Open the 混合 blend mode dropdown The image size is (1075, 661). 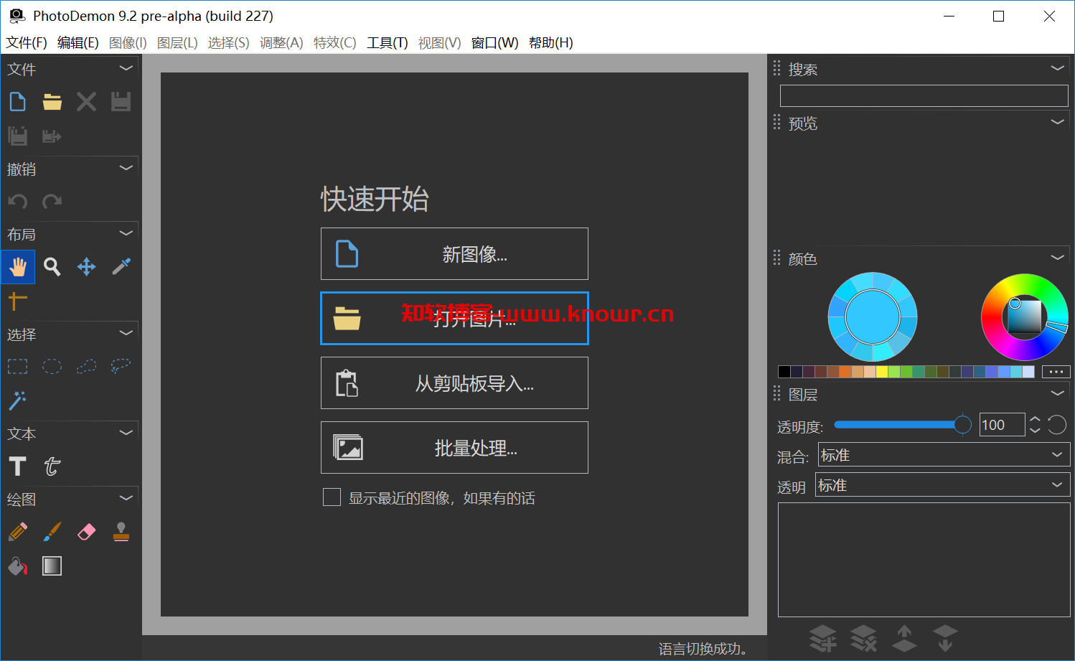944,454
